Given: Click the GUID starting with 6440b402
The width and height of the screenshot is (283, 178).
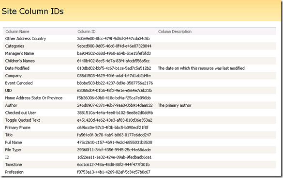Looking at the screenshot, I should [x=113, y=61].
